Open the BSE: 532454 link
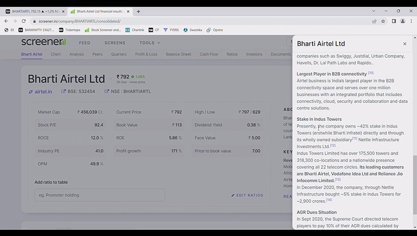 click(78, 91)
